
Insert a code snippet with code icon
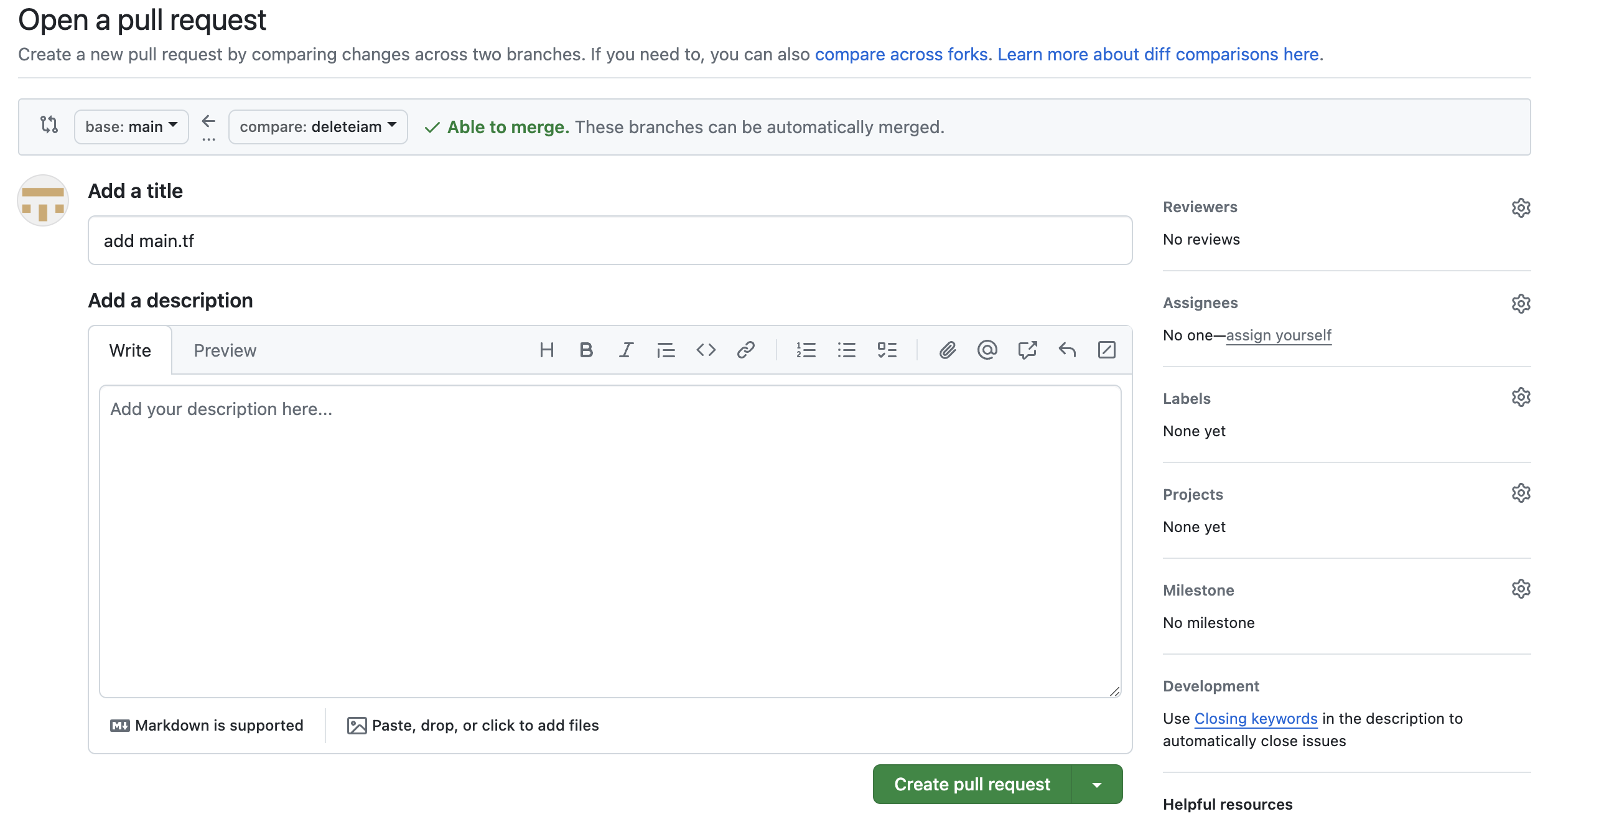pyautogui.click(x=706, y=350)
